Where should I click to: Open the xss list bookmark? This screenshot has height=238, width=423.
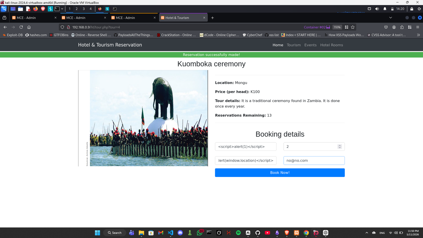272,35
